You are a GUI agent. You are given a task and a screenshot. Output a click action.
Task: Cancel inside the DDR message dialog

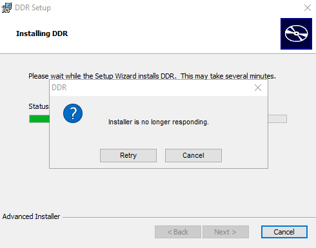click(x=193, y=155)
